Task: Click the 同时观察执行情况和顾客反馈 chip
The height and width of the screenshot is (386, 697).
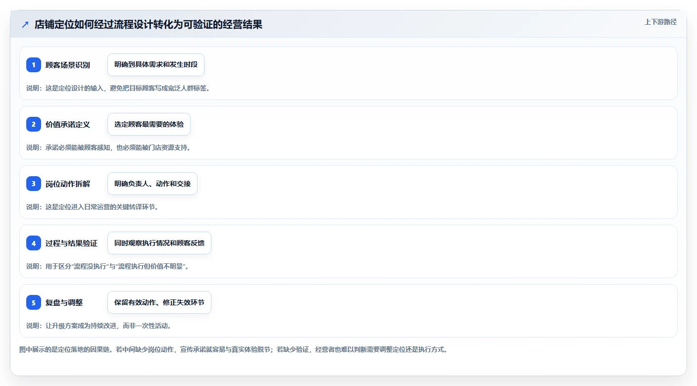Action: coord(159,243)
